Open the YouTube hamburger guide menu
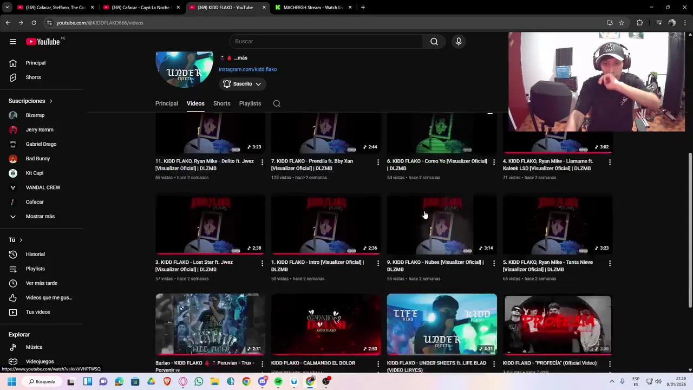The width and height of the screenshot is (693, 390). 13,42
